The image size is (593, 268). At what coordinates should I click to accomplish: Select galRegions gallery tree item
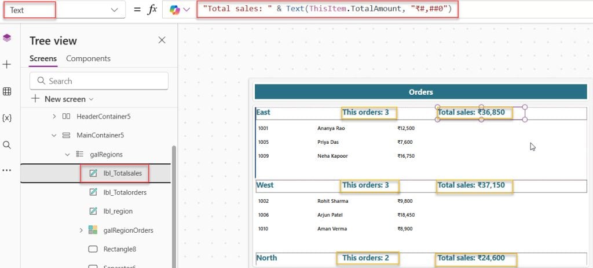107,154
